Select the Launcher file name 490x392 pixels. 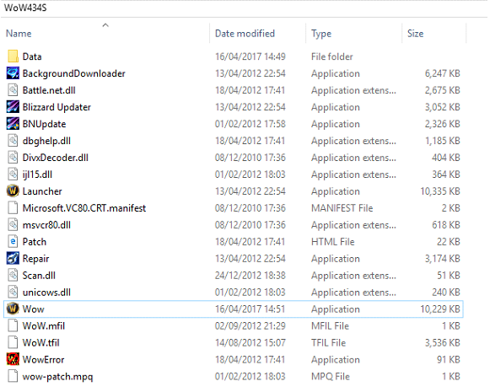tap(42, 191)
